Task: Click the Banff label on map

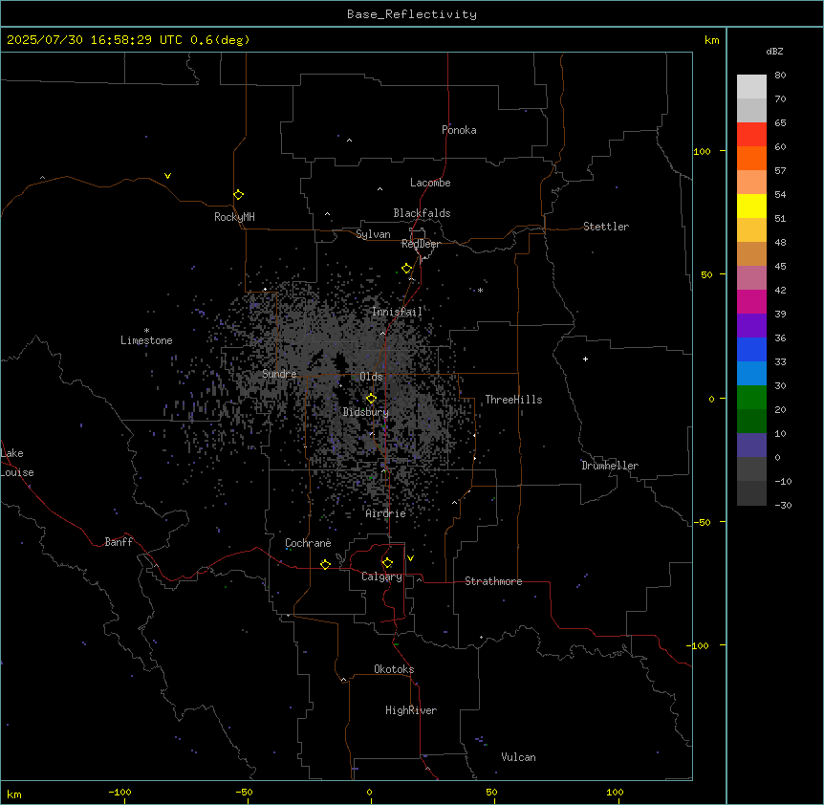Action: tap(119, 542)
